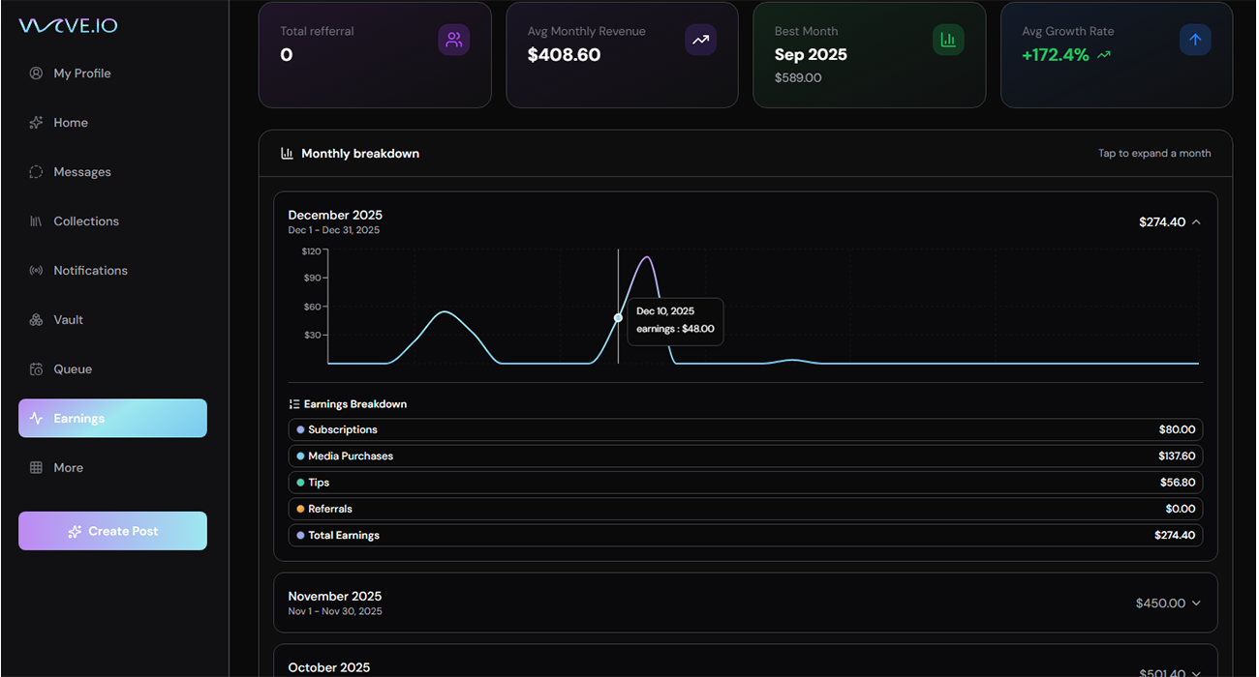The height and width of the screenshot is (677, 1259).
Task: Click the More grid icon
Action: 36,468
